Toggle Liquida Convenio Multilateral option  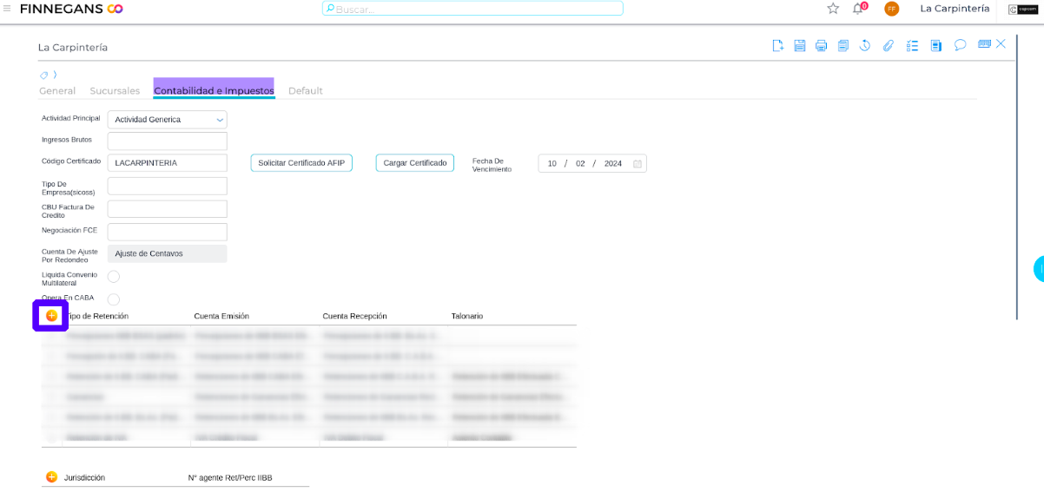point(113,277)
